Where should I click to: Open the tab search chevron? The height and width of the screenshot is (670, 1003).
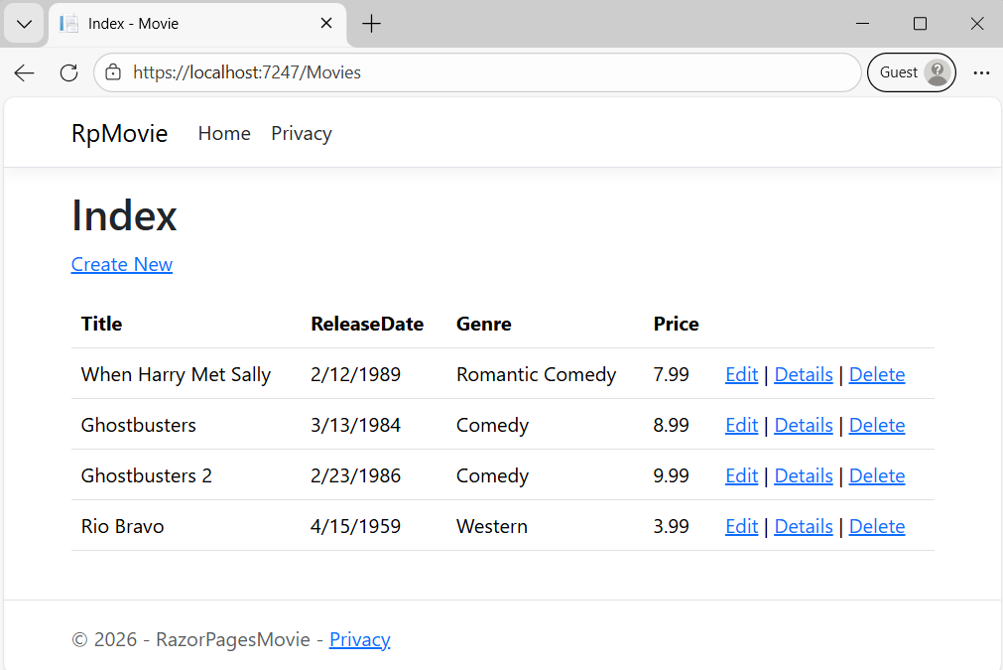point(23,23)
